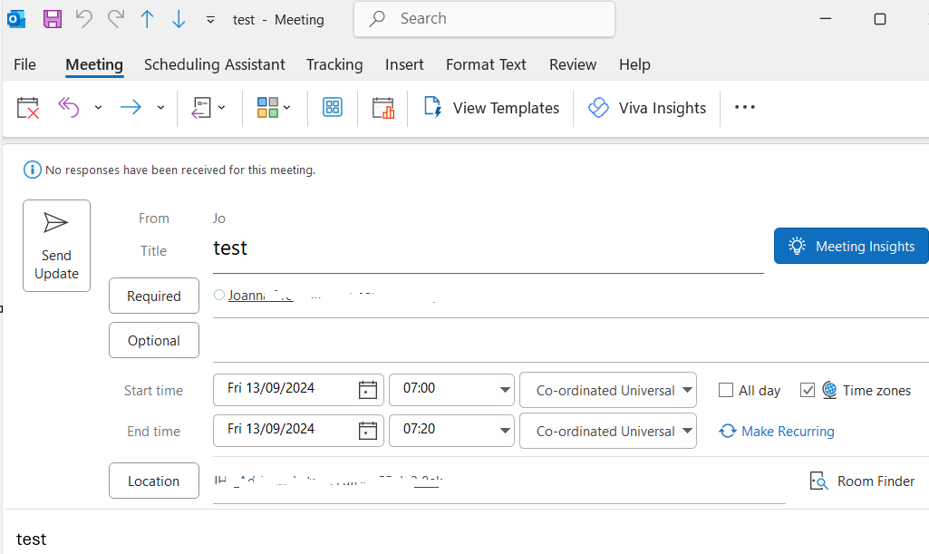The height and width of the screenshot is (554, 929).
Task: Click the info icon beside responses message
Action: (x=33, y=170)
